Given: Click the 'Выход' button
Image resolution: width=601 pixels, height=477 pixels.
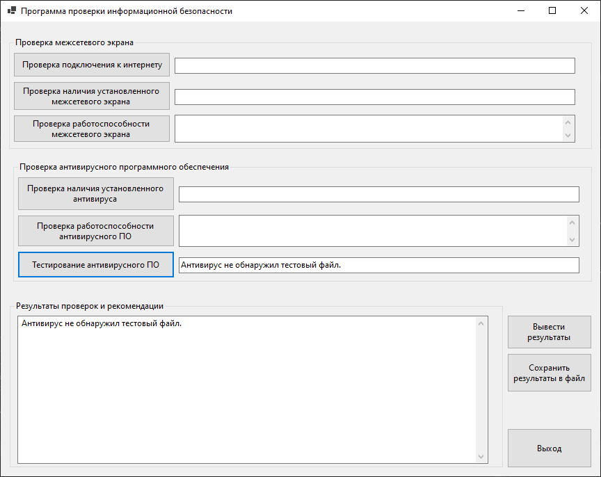Looking at the screenshot, I should coord(550,448).
